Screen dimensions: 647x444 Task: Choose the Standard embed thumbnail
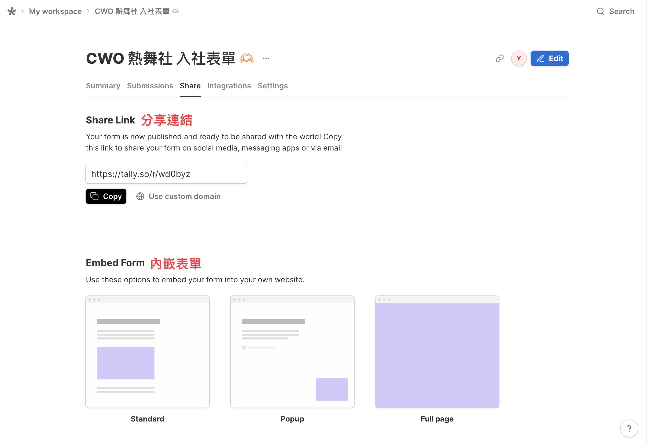[148, 352]
